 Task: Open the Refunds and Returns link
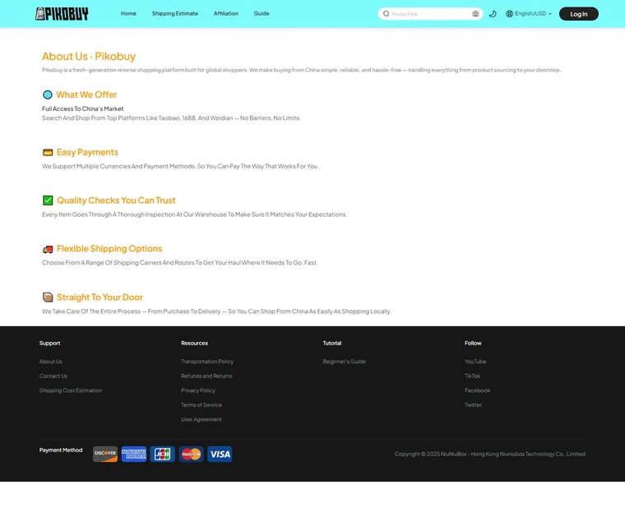point(206,376)
